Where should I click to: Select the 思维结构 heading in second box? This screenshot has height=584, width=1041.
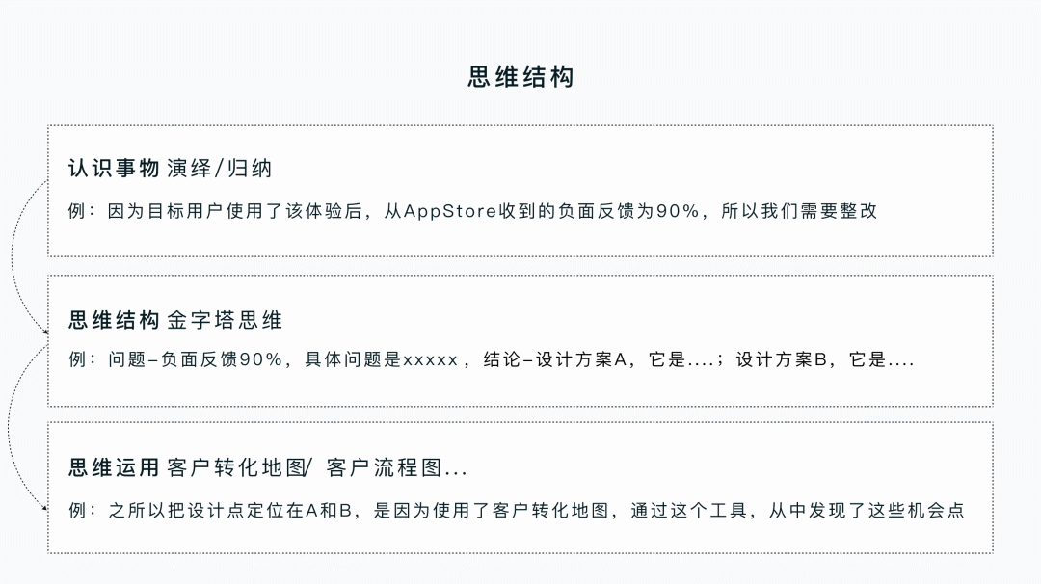pyautogui.click(x=114, y=320)
